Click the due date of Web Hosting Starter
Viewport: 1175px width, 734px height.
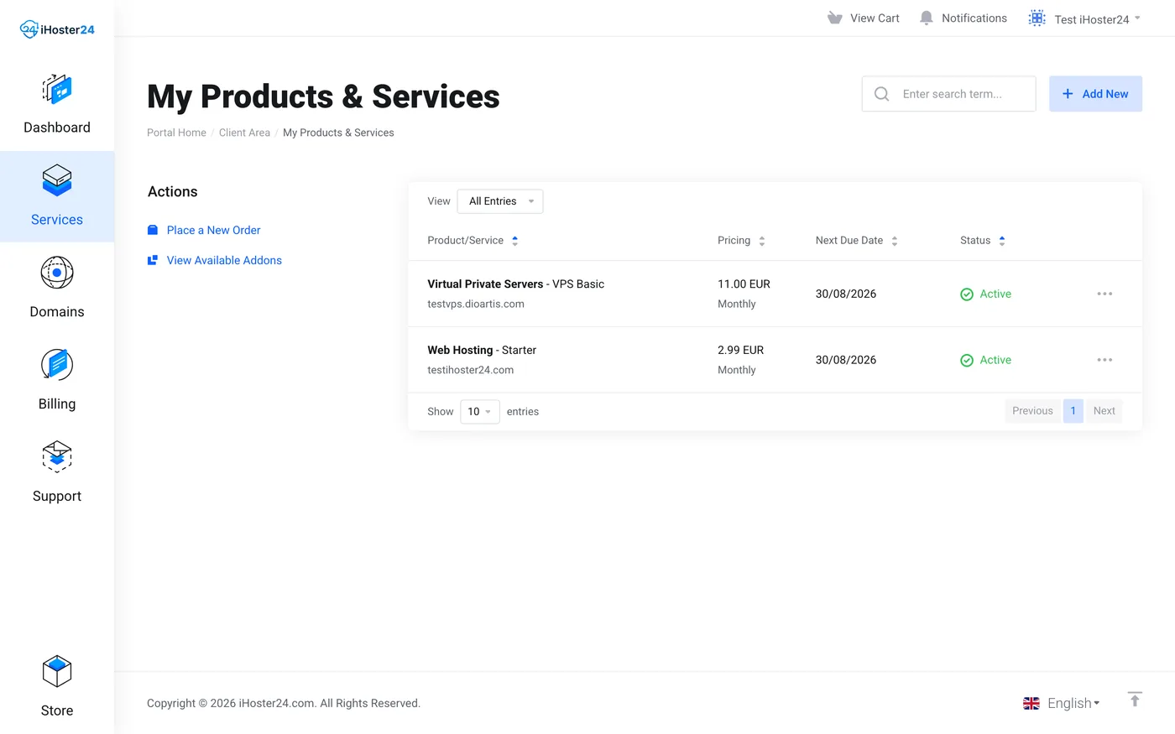[x=846, y=360]
